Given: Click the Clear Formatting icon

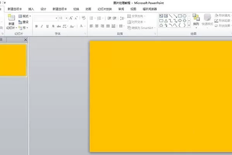Looking at the screenshot, I should 84,18.
